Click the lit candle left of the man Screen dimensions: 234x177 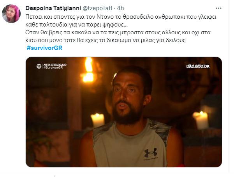(98, 120)
